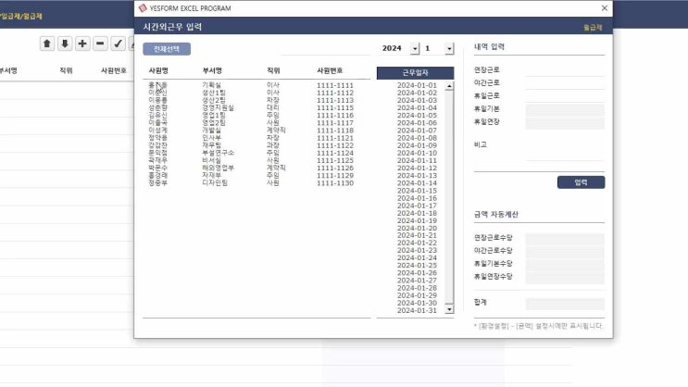The image size is (688, 387).
Task: Click the 연장근로 input field
Action: (564, 69)
